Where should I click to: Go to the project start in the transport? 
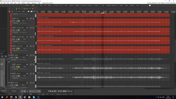click(x=22, y=91)
